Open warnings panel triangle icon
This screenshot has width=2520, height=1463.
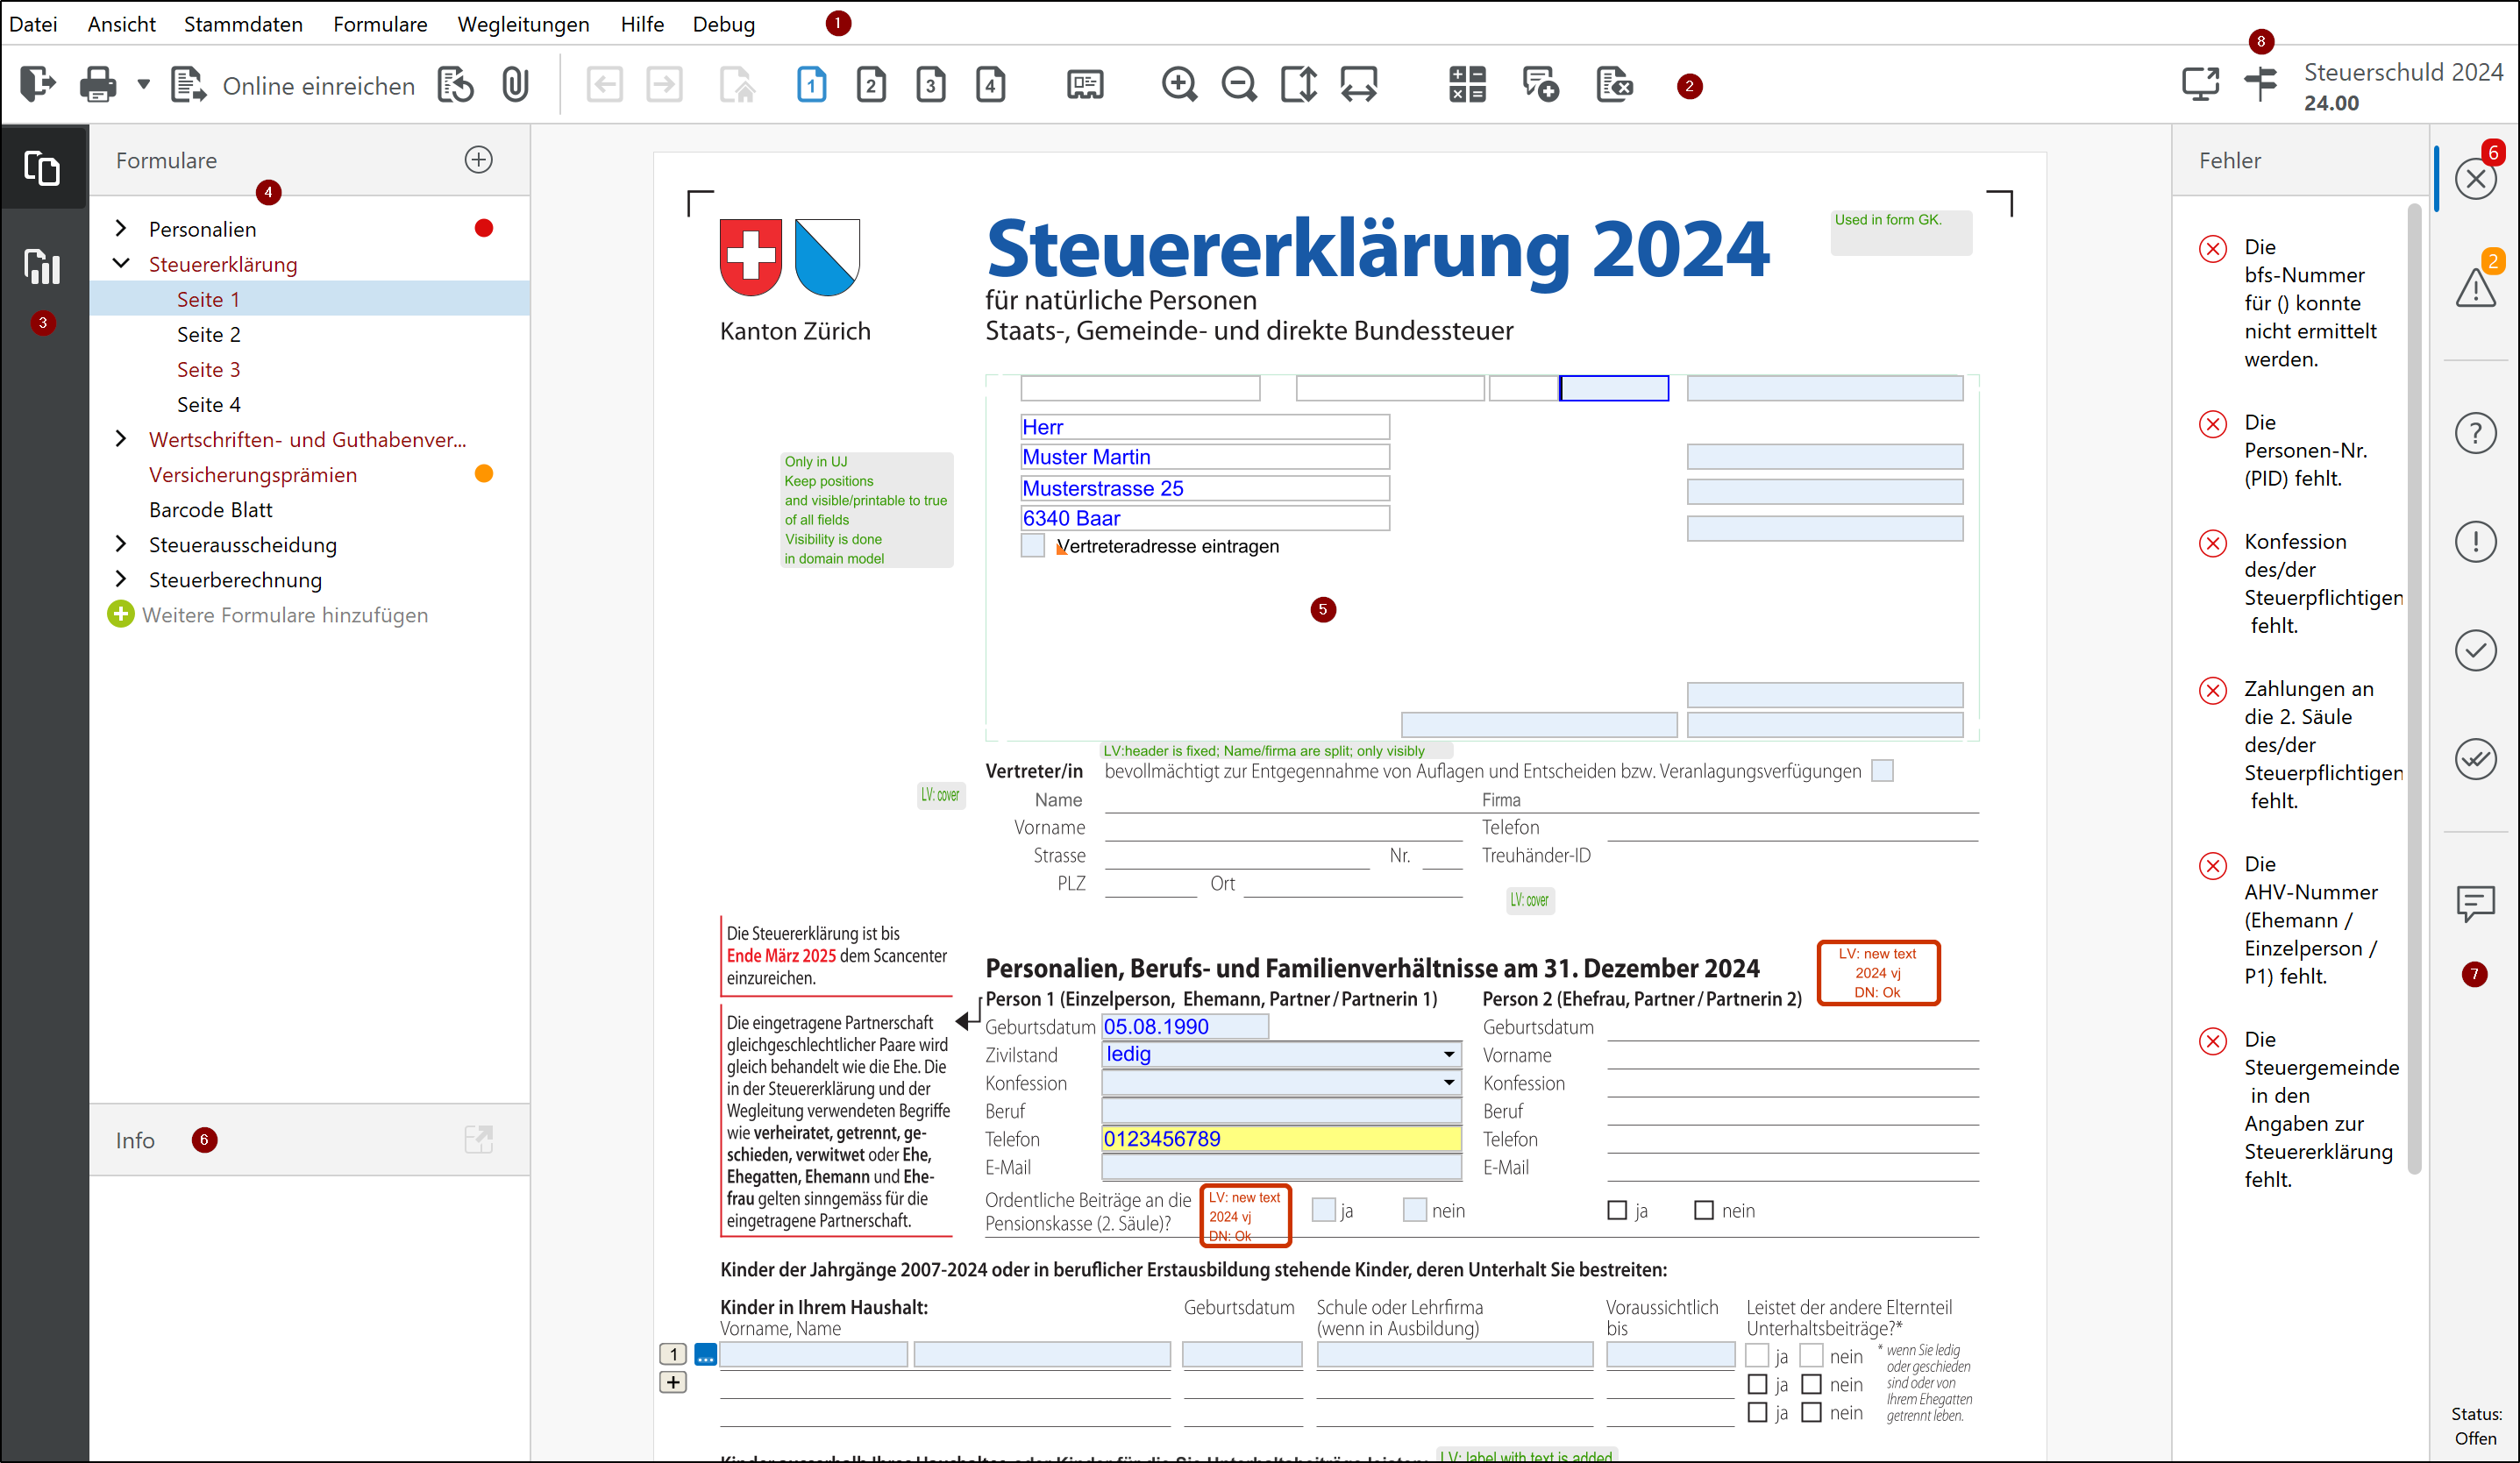(2475, 289)
